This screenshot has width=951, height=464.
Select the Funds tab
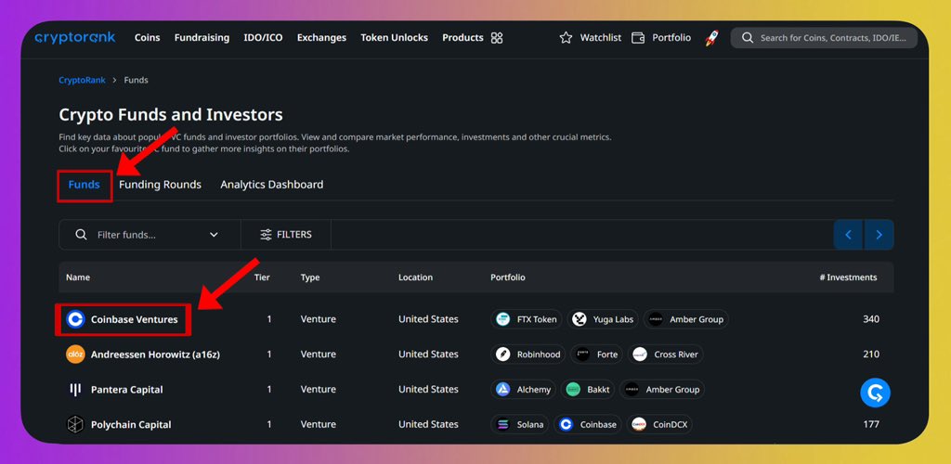point(85,184)
